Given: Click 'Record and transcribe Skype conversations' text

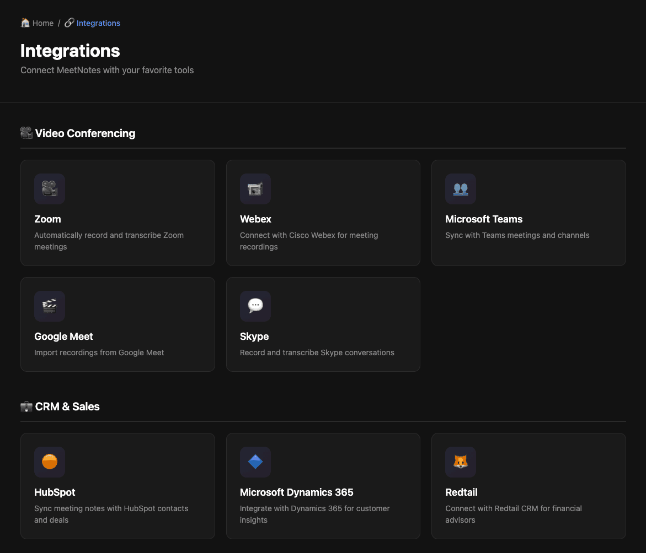Looking at the screenshot, I should pyautogui.click(x=317, y=353).
